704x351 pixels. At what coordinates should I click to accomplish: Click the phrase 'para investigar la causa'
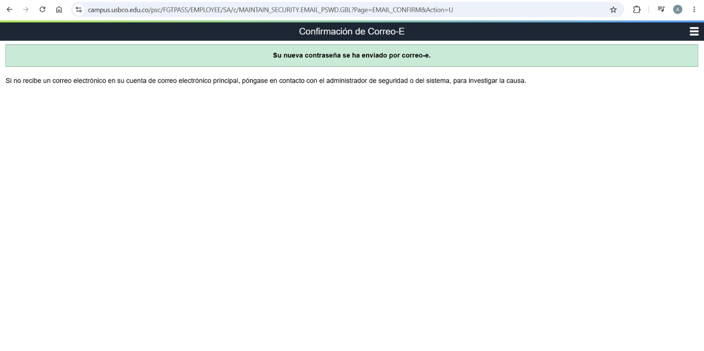[x=489, y=81]
